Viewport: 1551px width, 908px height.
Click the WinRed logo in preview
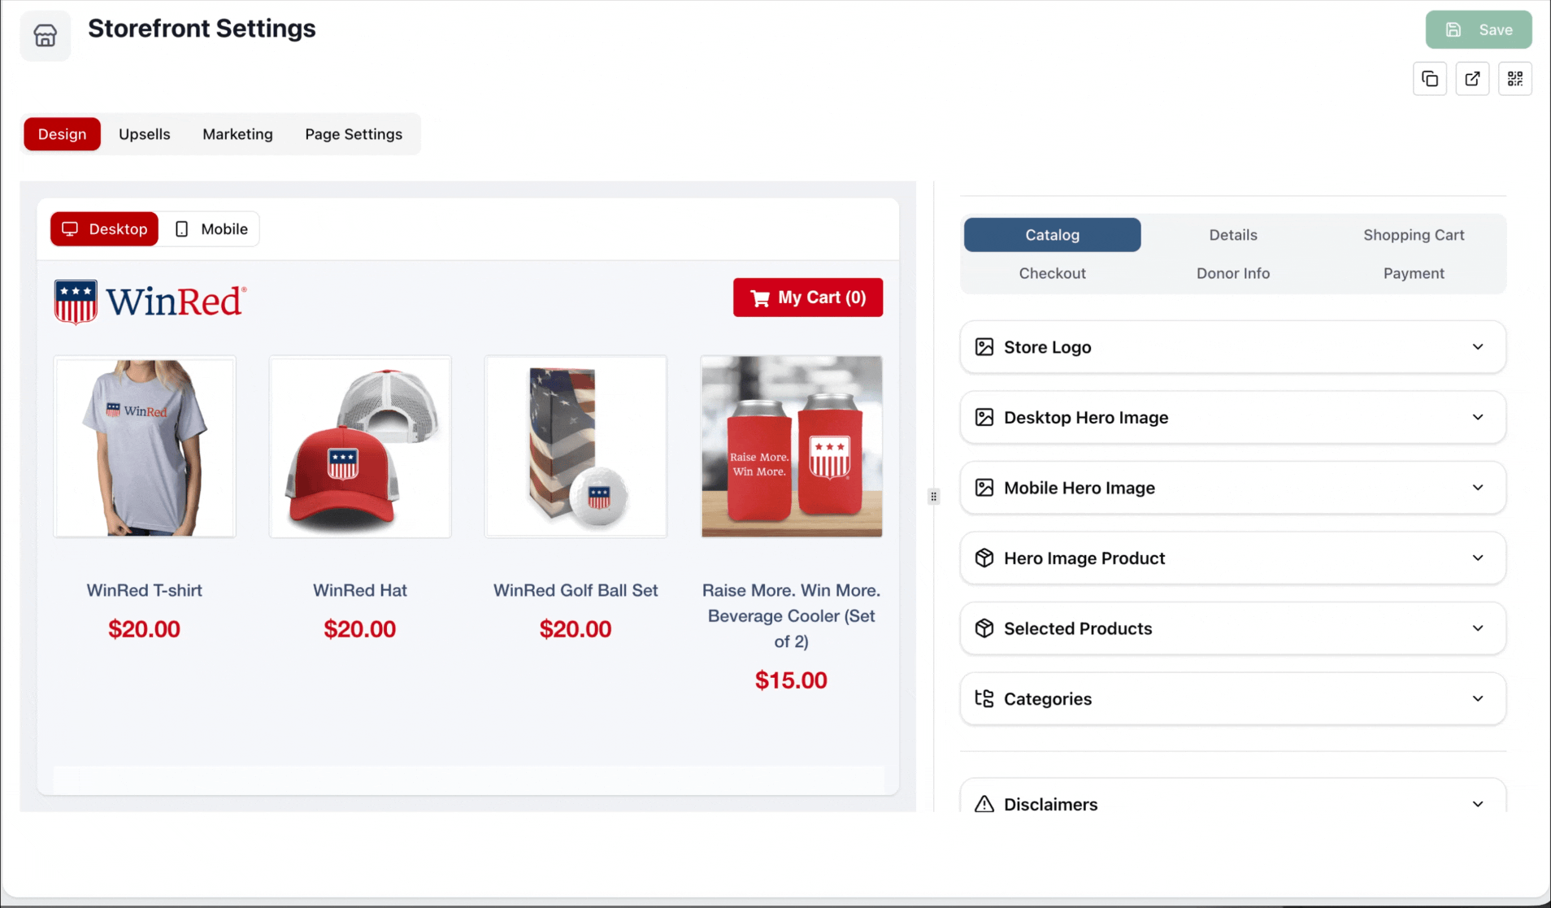[150, 302]
